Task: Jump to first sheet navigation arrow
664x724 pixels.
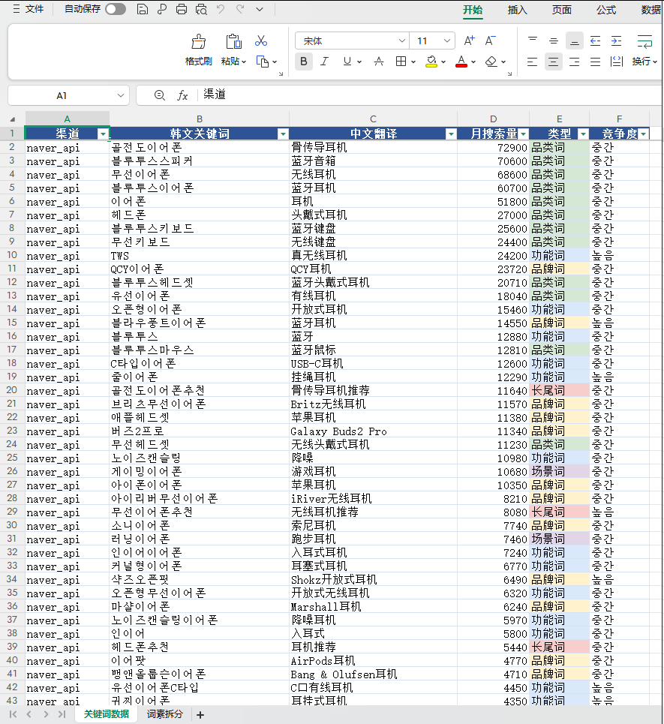Action: (13, 714)
